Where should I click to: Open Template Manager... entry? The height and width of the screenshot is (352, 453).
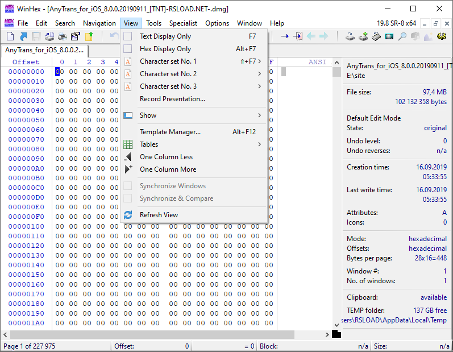click(194, 132)
